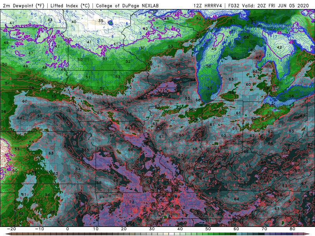The image size is (315, 236).
Task: Click the '10' label on the color scale
Action: pos(96,229)
